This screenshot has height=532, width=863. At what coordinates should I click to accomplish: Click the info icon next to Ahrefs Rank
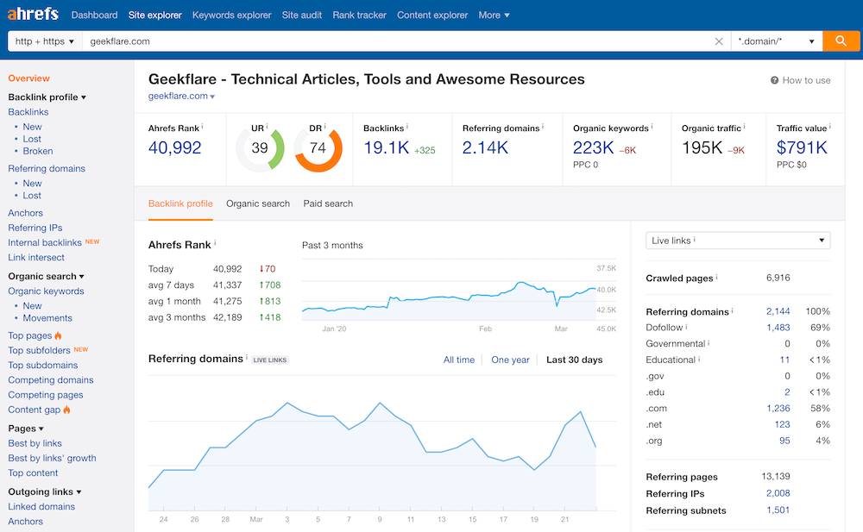point(204,127)
